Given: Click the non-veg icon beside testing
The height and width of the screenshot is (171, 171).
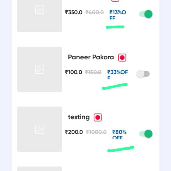Looking at the screenshot, I should pyautogui.click(x=98, y=118).
